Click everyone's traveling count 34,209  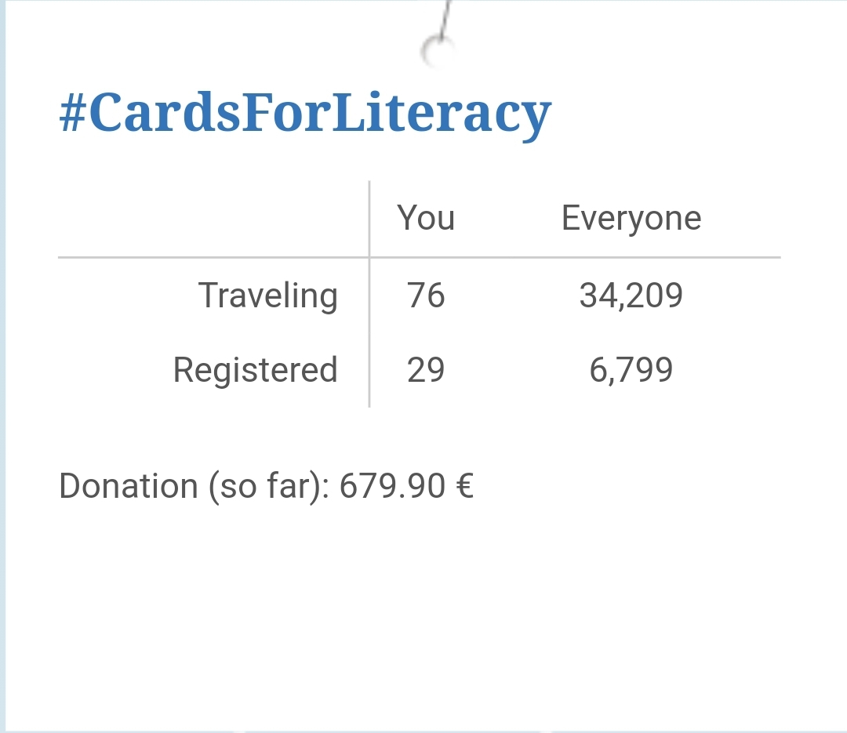(631, 296)
